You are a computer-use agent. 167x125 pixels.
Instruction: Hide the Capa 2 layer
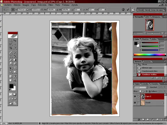coord(135,96)
